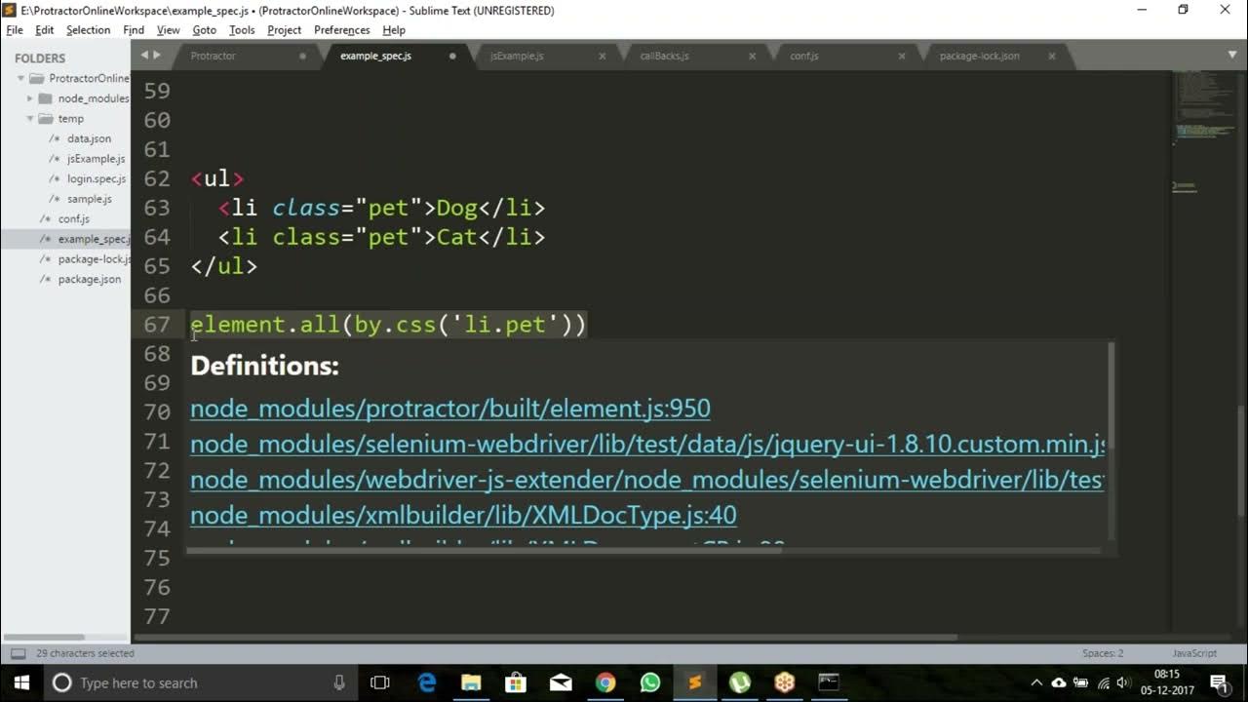Open jsExample.js in sidebar

point(96,159)
